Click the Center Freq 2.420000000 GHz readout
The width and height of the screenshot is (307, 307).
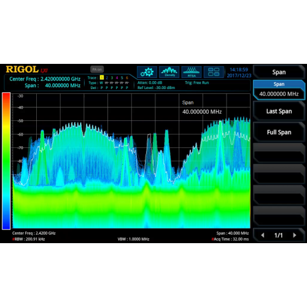tap(45, 79)
